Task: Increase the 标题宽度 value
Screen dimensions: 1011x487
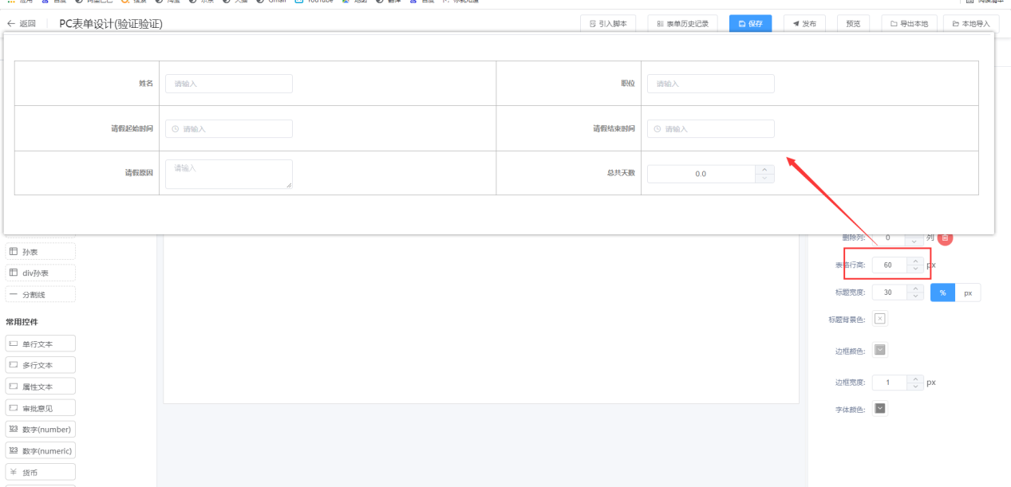Action: tap(915, 289)
